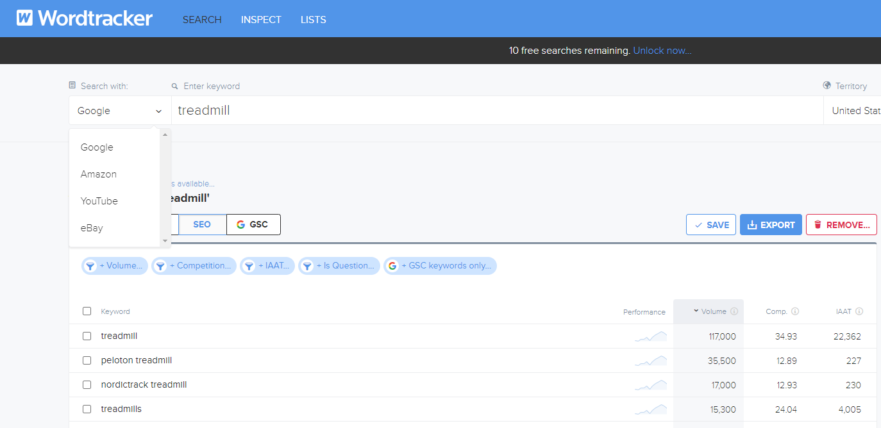Click the EXPORT button
Viewport: 881px width, 428px height.
(771, 225)
